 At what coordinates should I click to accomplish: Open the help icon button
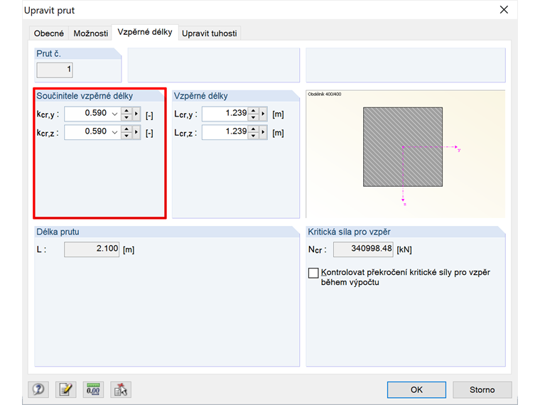pos(38,389)
